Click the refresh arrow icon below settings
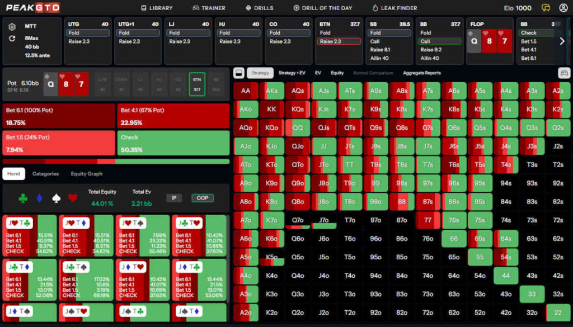 coord(12,39)
